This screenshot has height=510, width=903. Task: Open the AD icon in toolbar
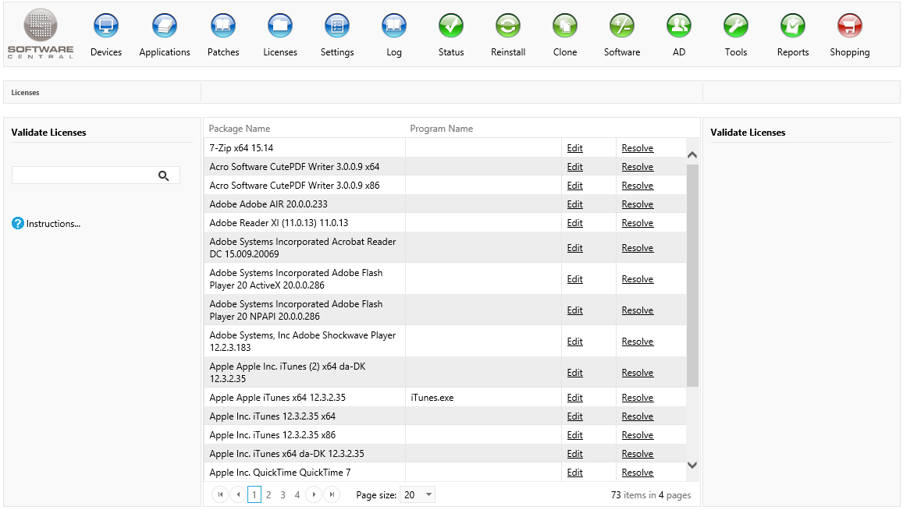coord(679,27)
